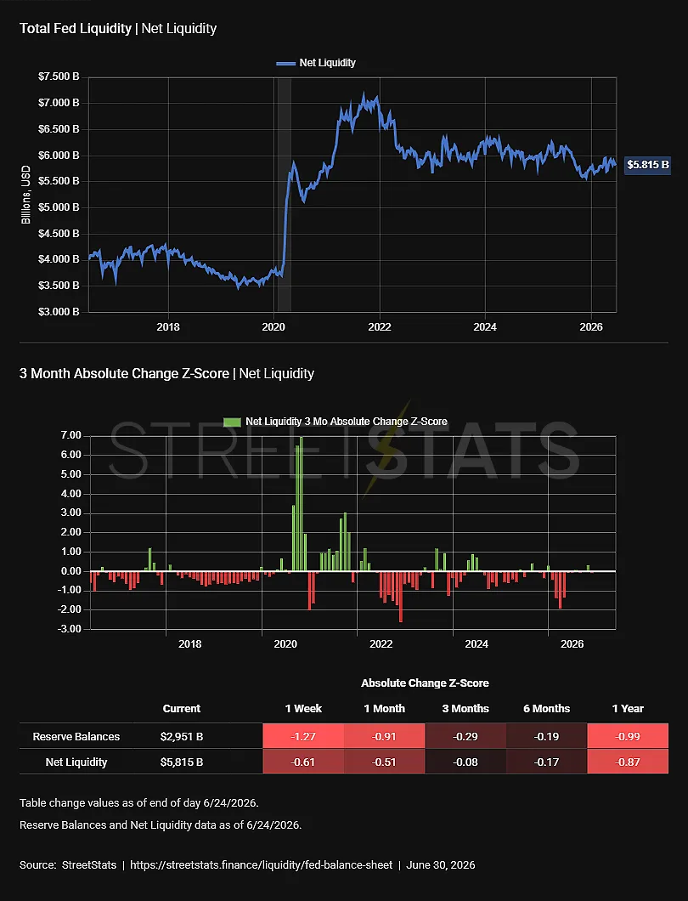The image size is (688, 901).
Task: Click the $5.815 B price tag
Action: pos(648,165)
